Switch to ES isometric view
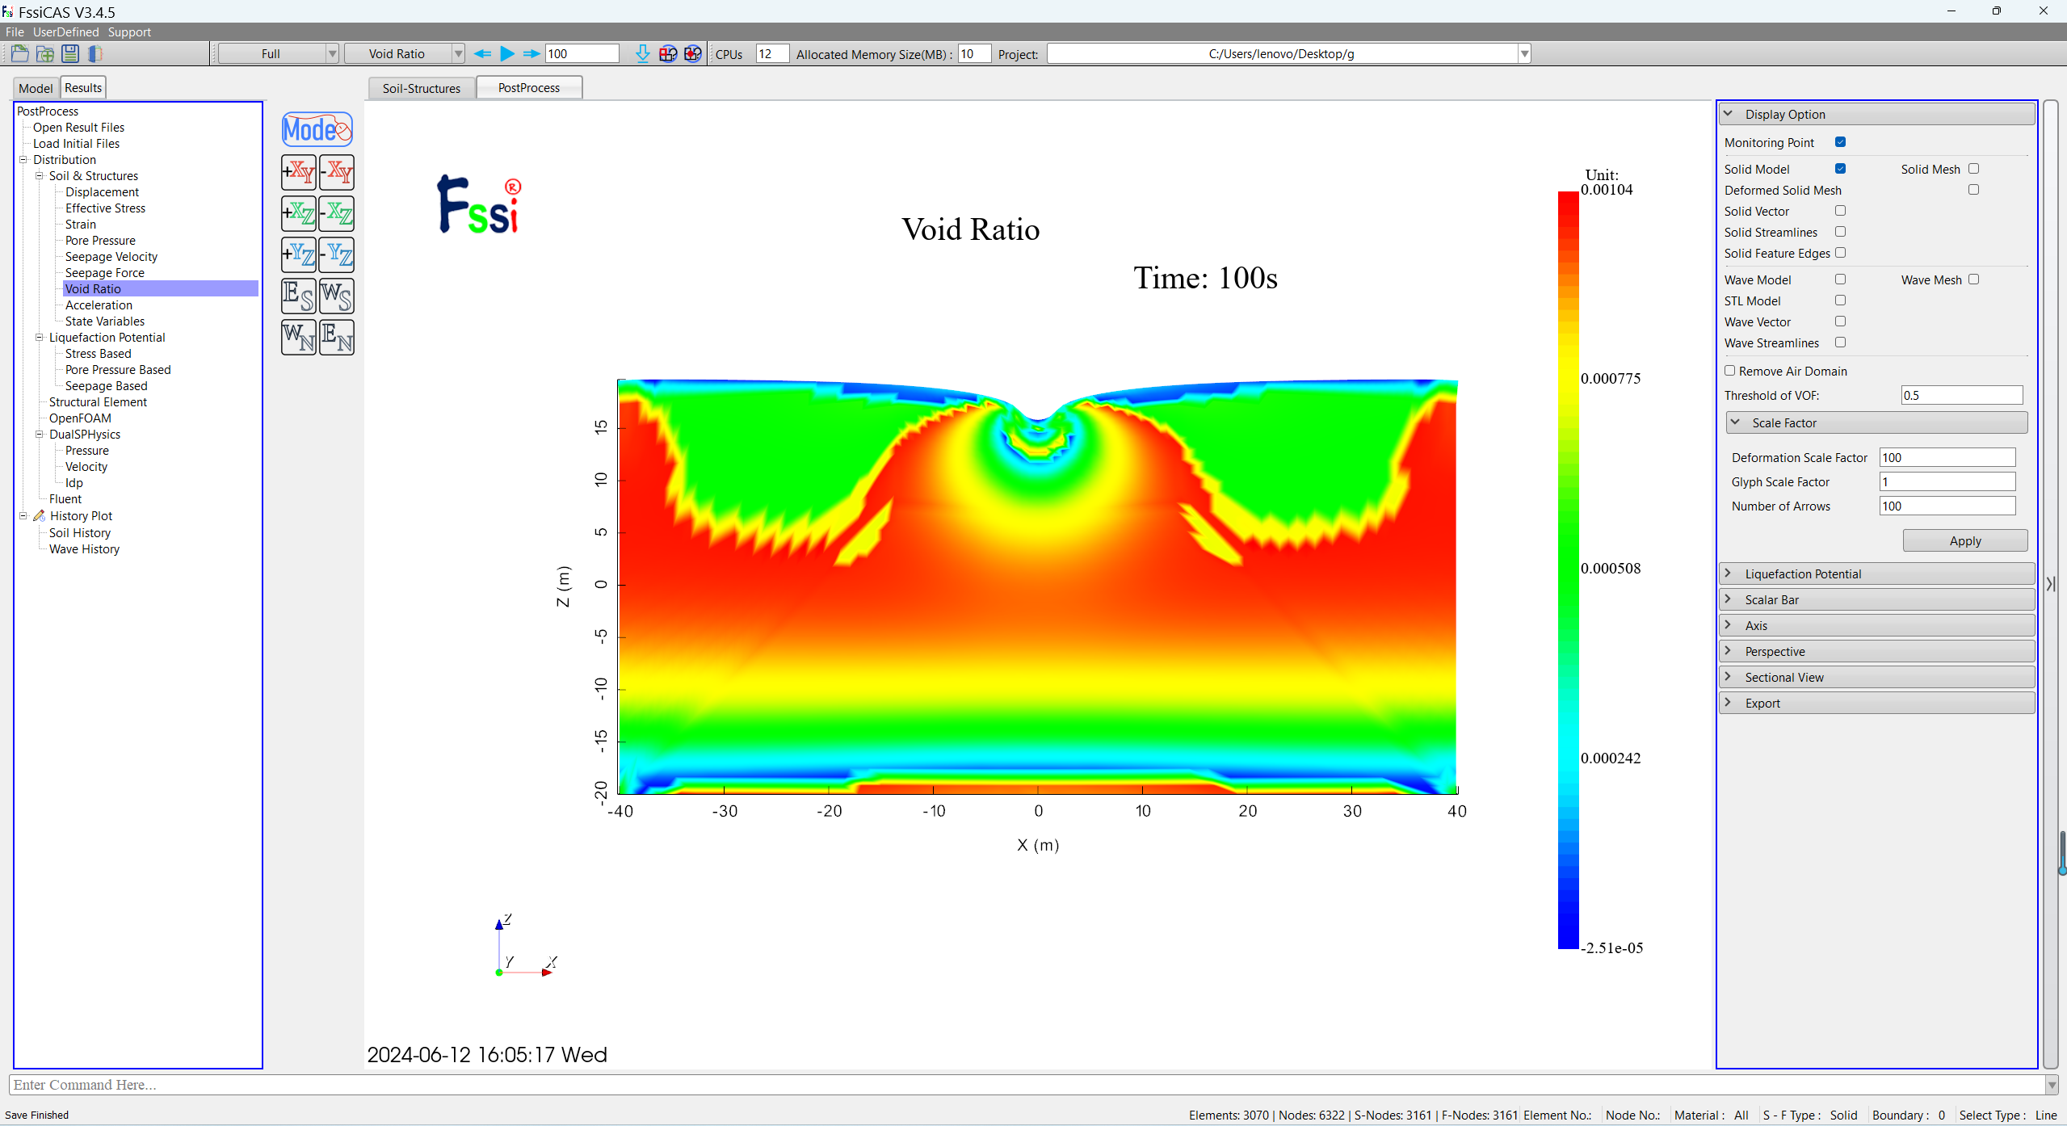The image size is (2067, 1126). 299,296
